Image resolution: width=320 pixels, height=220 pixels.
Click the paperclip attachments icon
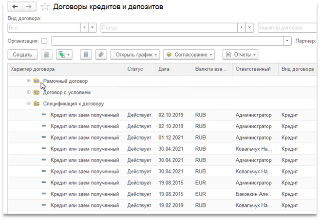point(101,55)
